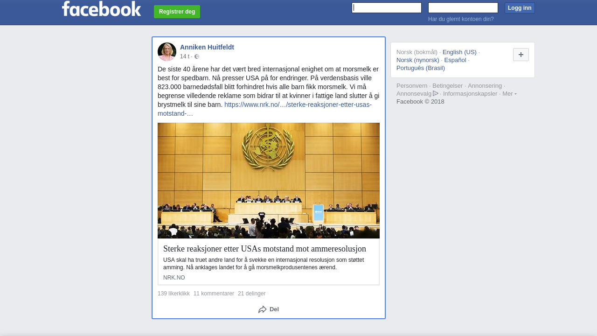Open article headline about ammeresolusjon
This screenshot has height=336, width=597.
pyautogui.click(x=264, y=249)
